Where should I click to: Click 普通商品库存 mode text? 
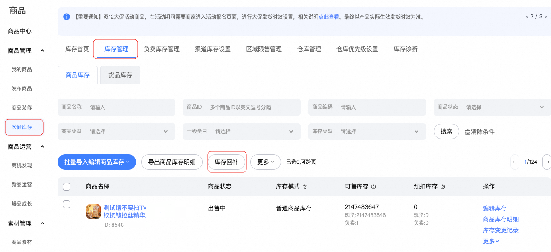pyautogui.click(x=294, y=208)
